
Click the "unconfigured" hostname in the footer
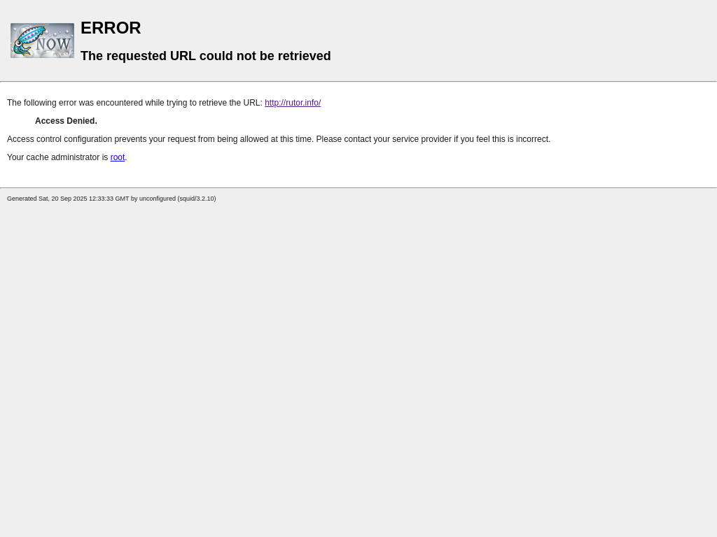[158, 199]
